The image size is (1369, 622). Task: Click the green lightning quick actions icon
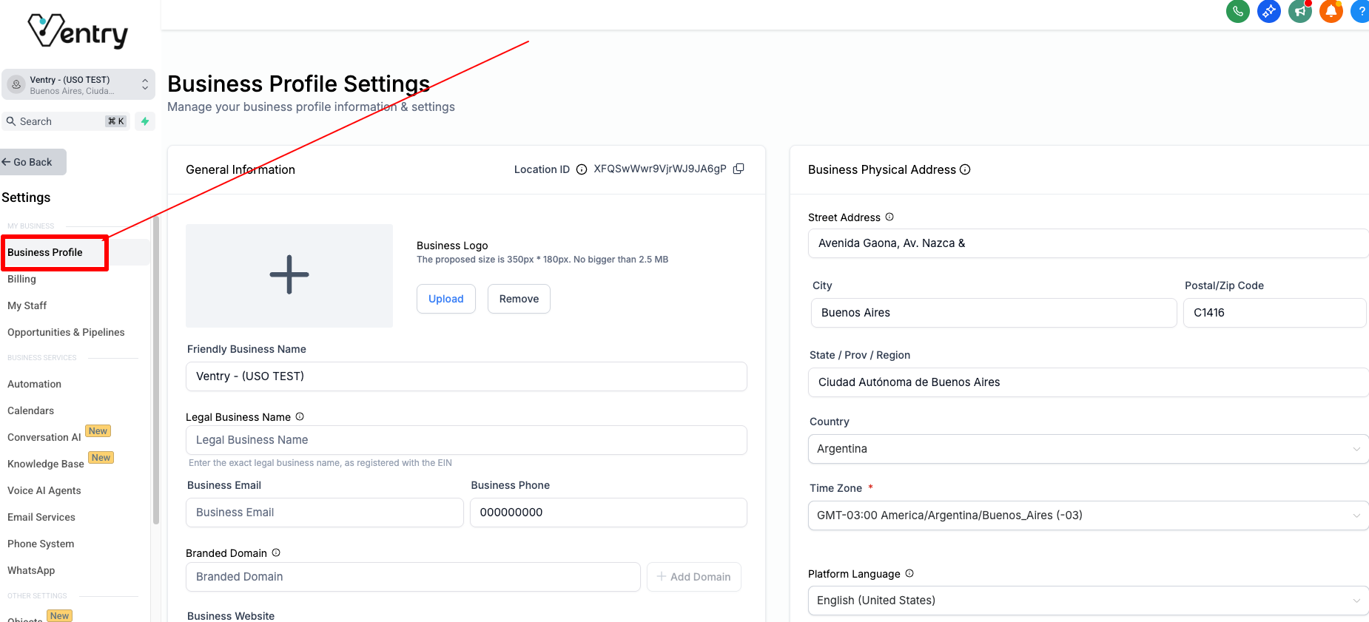click(x=145, y=121)
